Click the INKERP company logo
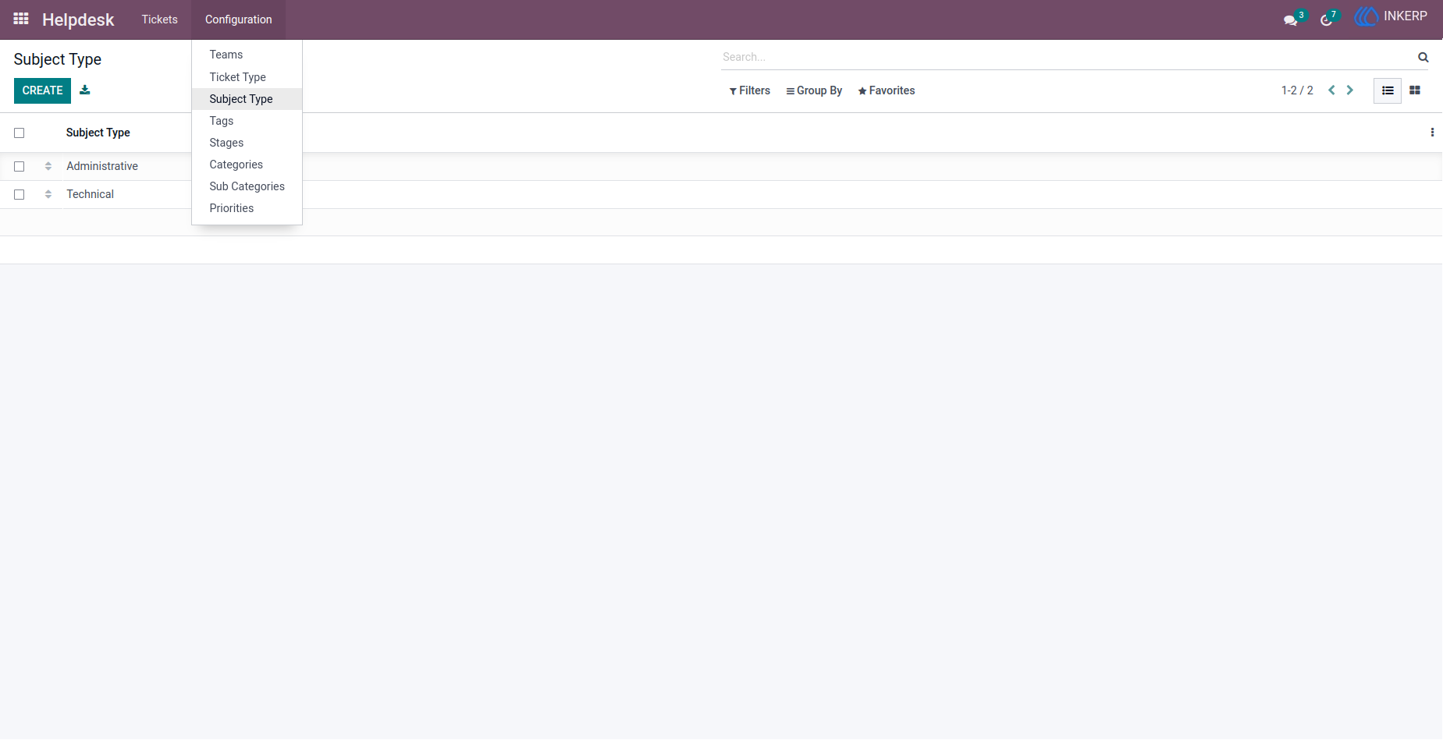 click(x=1366, y=16)
